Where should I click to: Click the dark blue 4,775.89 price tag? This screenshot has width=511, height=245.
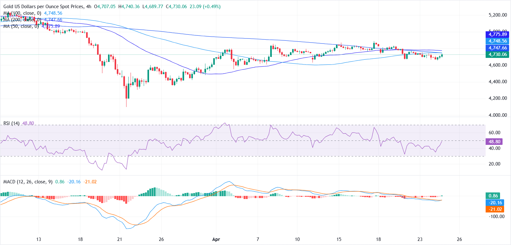point(498,34)
